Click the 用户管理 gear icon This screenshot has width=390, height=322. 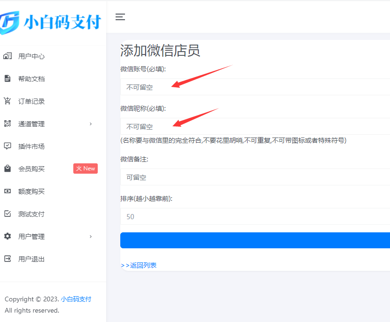pyautogui.click(x=8, y=236)
